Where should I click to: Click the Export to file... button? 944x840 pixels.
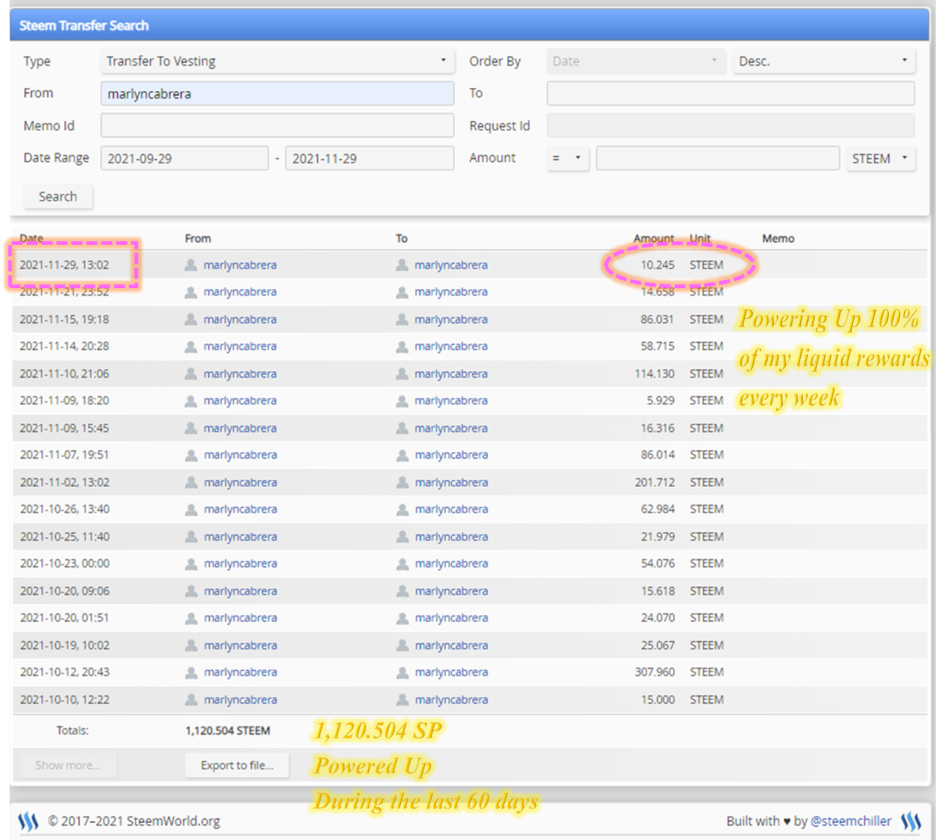(237, 765)
